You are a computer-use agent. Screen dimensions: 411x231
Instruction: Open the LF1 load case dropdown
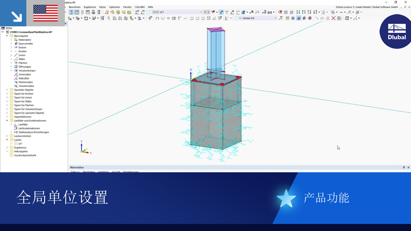201,12
